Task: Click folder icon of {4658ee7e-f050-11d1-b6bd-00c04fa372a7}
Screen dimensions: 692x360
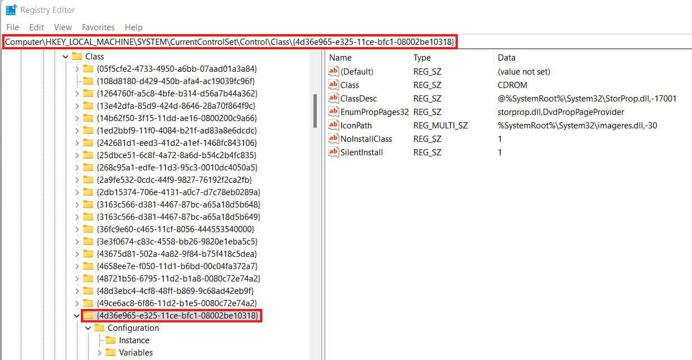Action: point(88,266)
